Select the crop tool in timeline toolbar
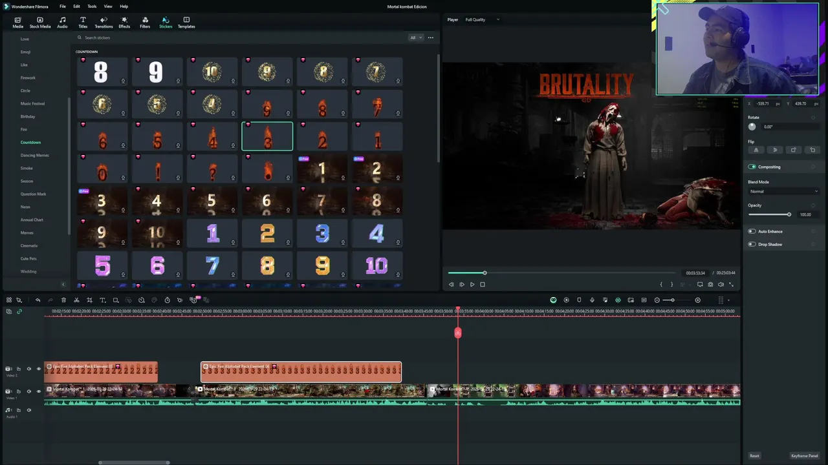 pos(89,300)
